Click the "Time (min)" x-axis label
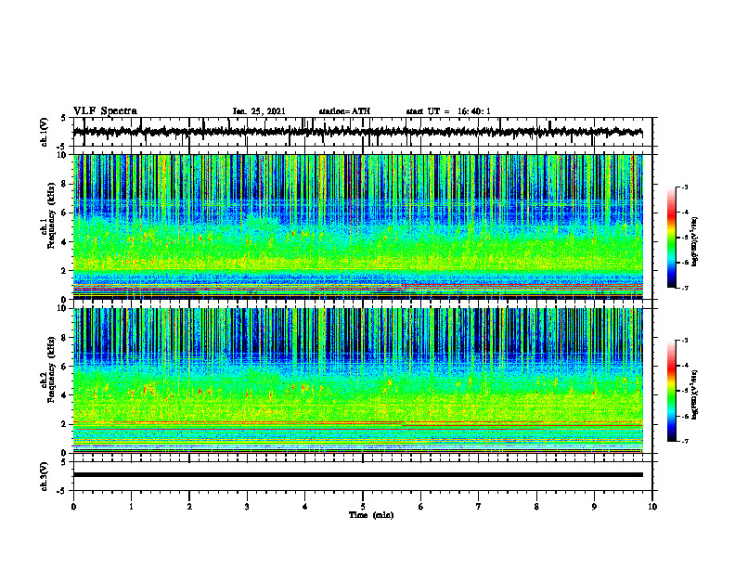735x568 pixels. pyautogui.click(x=371, y=515)
